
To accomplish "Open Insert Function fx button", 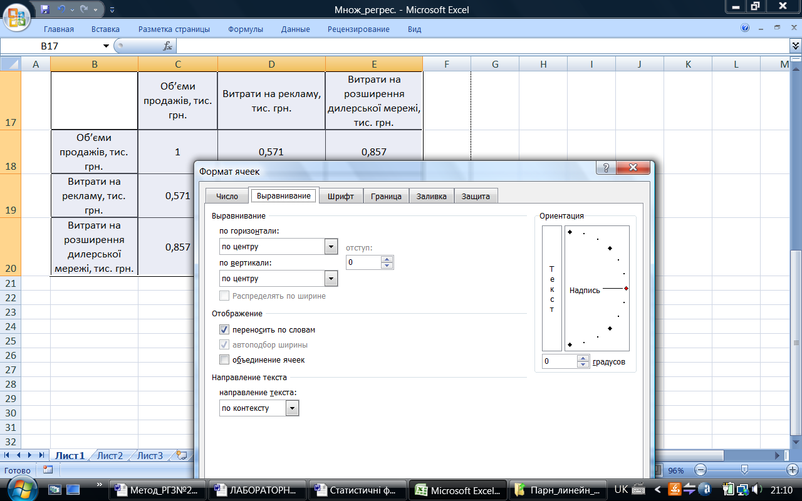I will [167, 46].
